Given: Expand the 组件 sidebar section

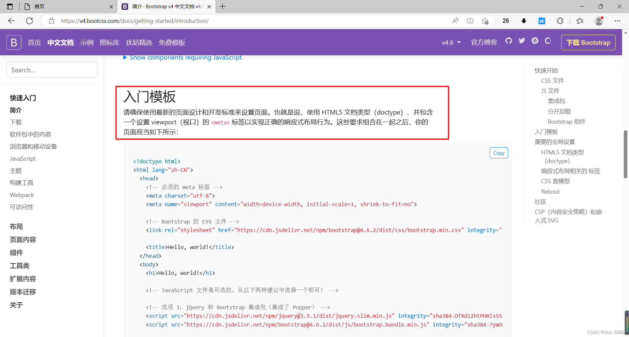Looking at the screenshot, I should 16,253.
